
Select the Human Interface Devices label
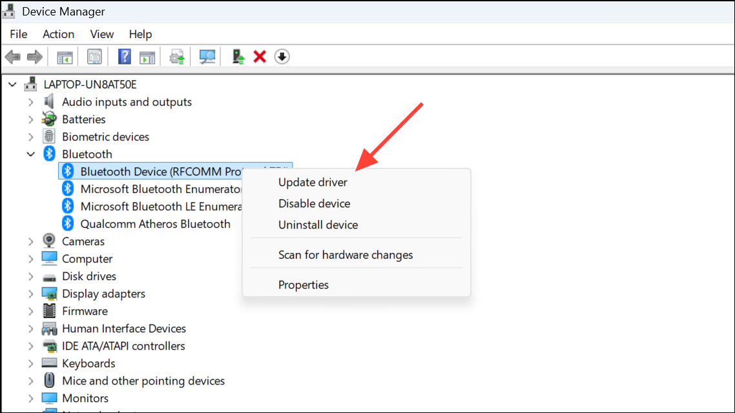coord(124,328)
